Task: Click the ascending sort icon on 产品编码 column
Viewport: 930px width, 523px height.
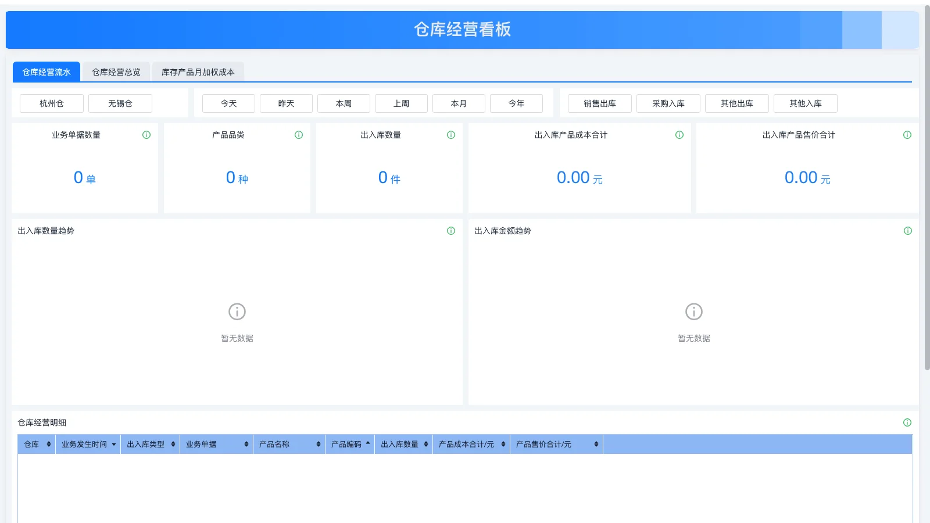Action: [x=369, y=444]
